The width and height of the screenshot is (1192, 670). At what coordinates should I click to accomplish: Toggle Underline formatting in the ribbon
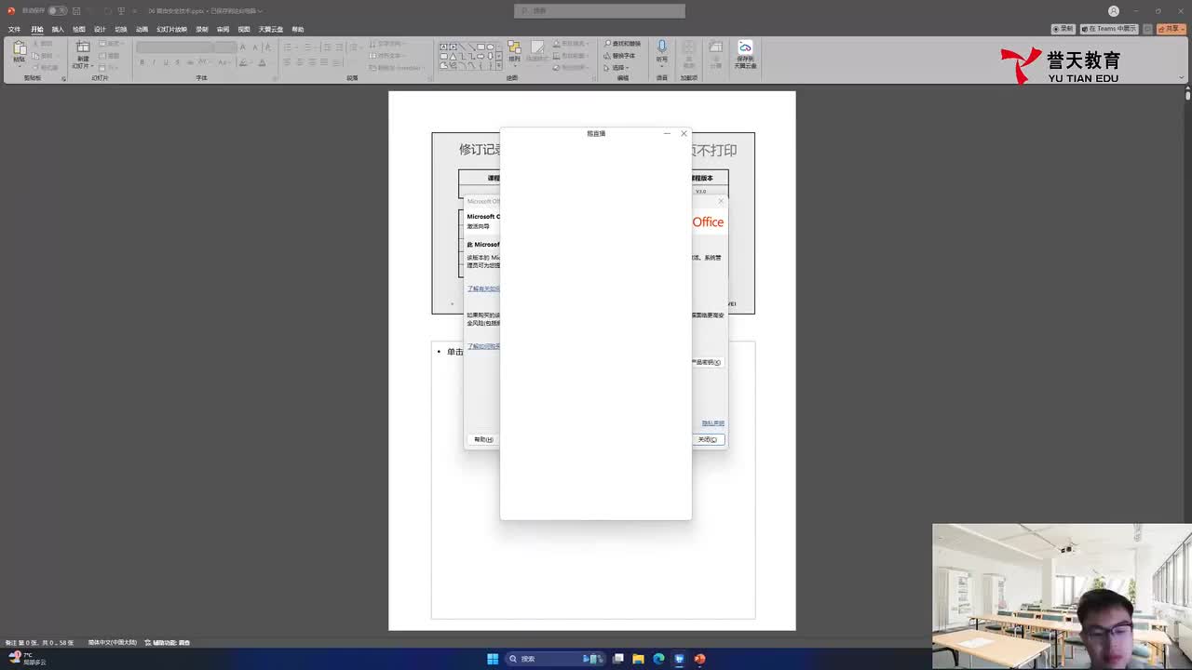[166, 62]
